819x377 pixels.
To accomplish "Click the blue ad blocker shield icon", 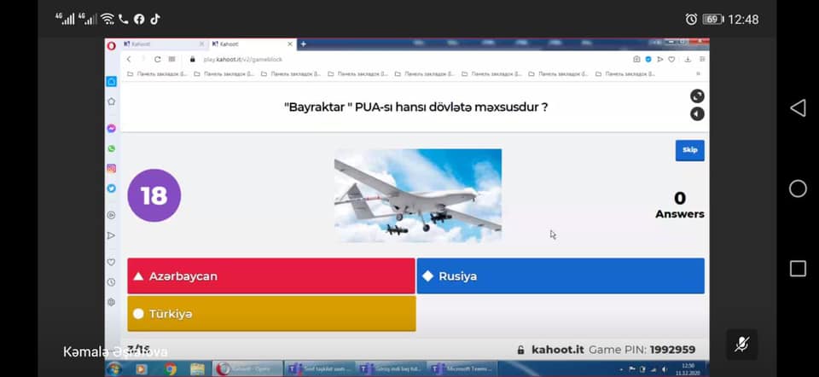I will 648,60.
